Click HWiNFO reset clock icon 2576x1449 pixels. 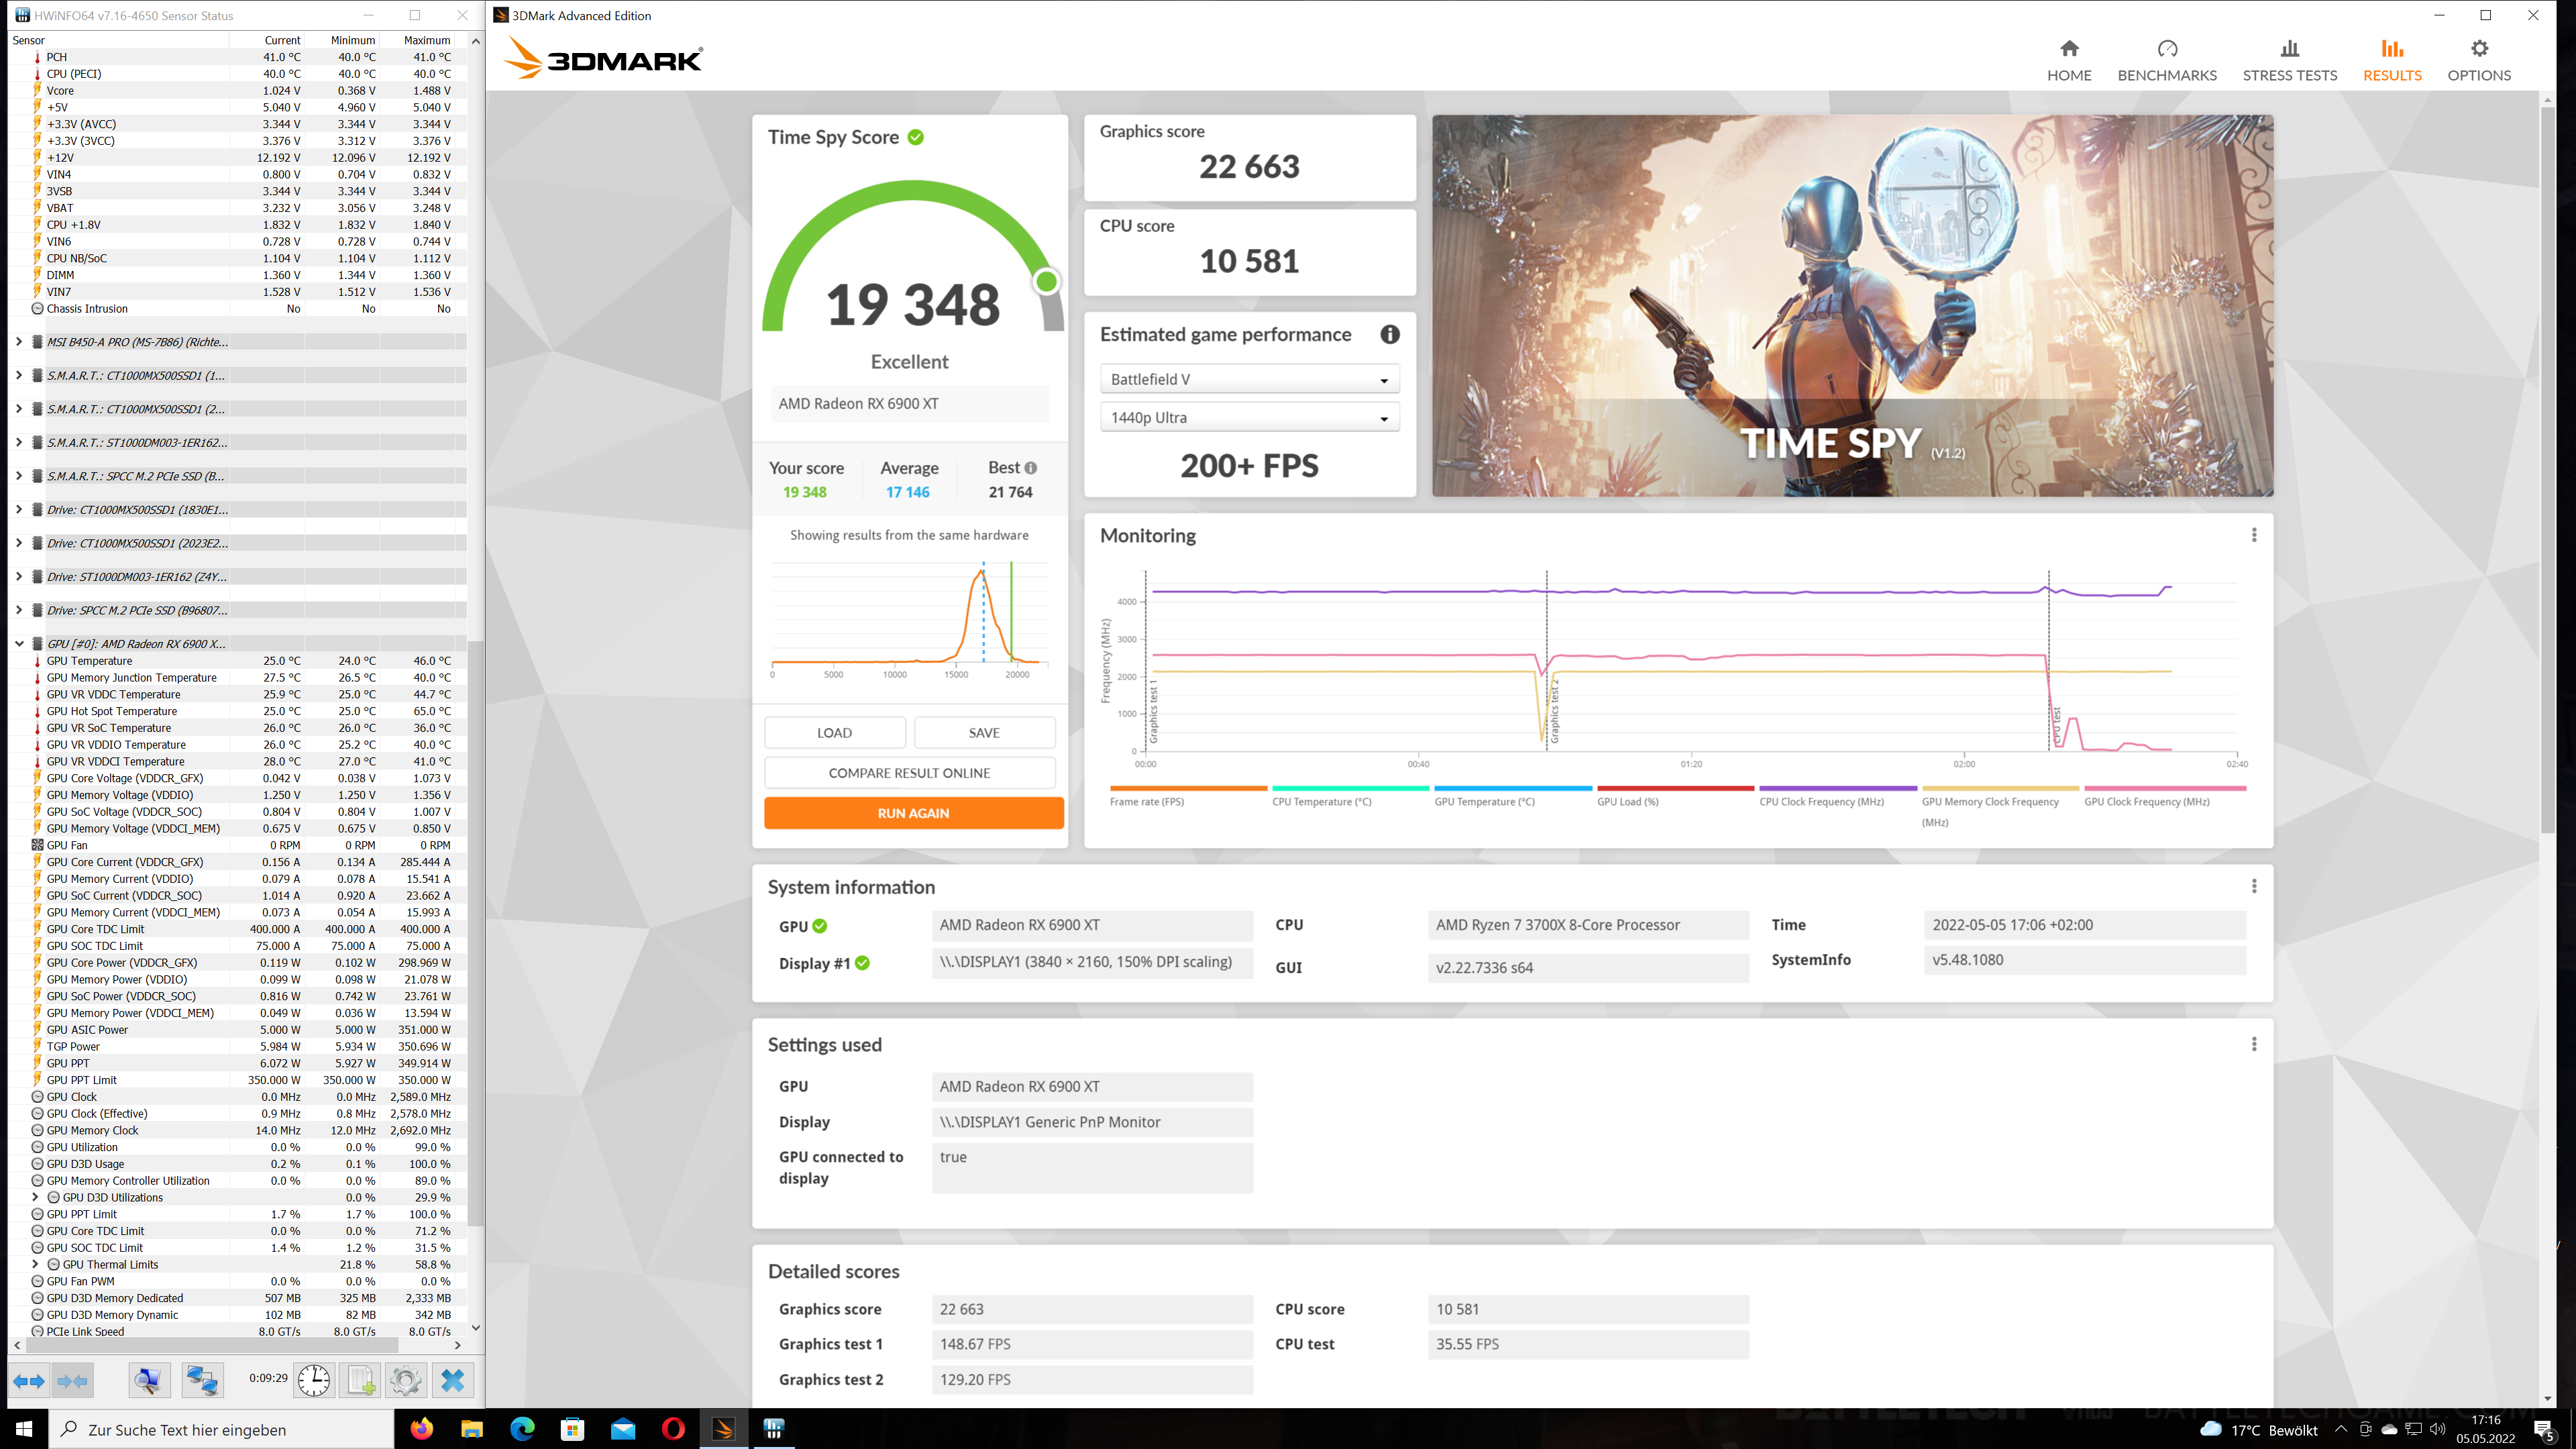pyautogui.click(x=313, y=1381)
